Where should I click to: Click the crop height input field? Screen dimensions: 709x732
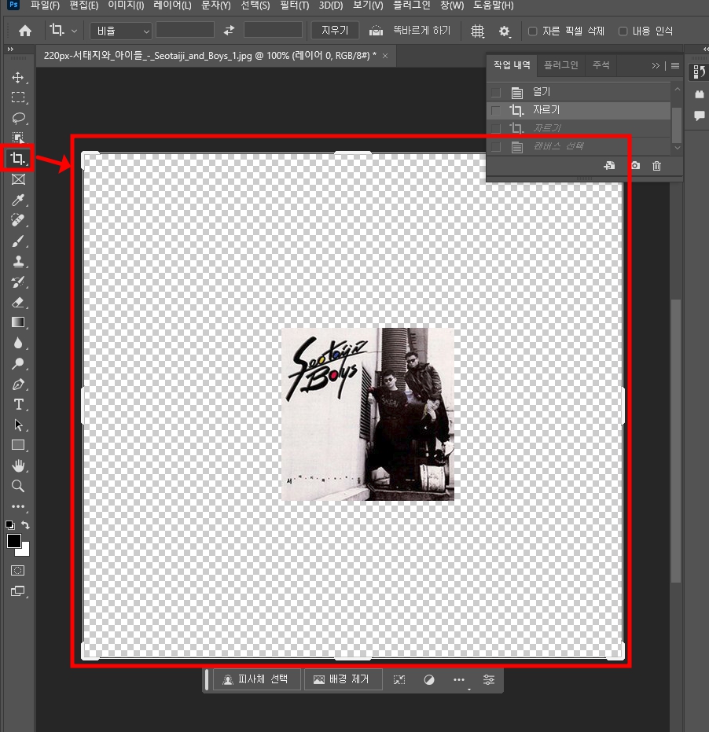(273, 31)
